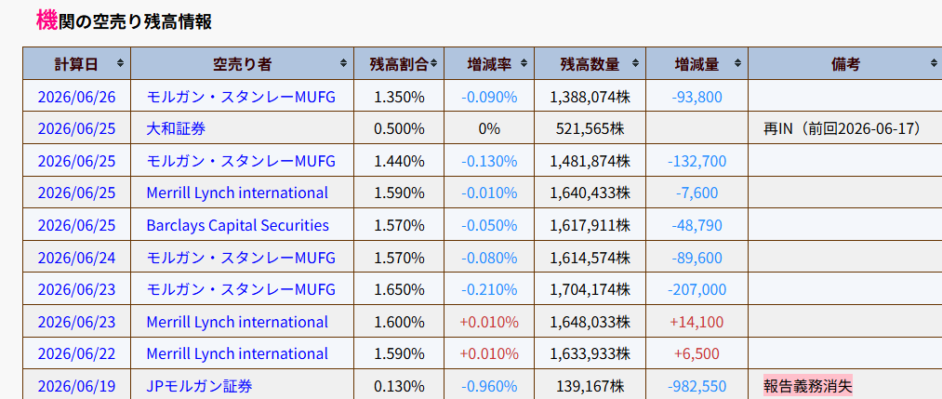942x399 pixels.
Task: Open the 2026/06/25 date in Barclays row
Action: tap(76, 225)
